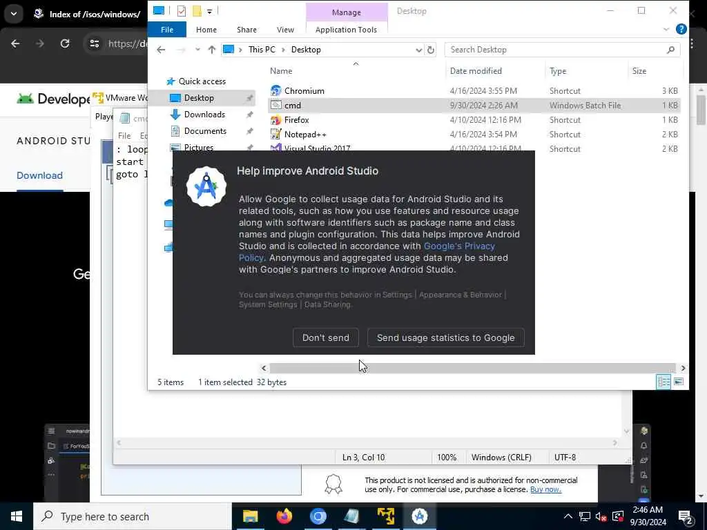Click the muted volume tray icon
Screen dimensions: 707x530
point(601,517)
